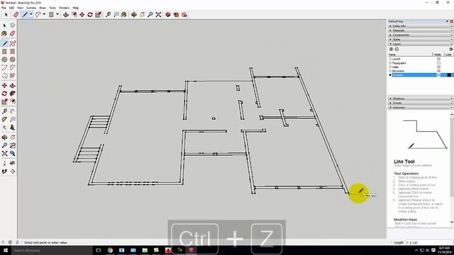Click the Delete Layer minus button

click(397, 49)
